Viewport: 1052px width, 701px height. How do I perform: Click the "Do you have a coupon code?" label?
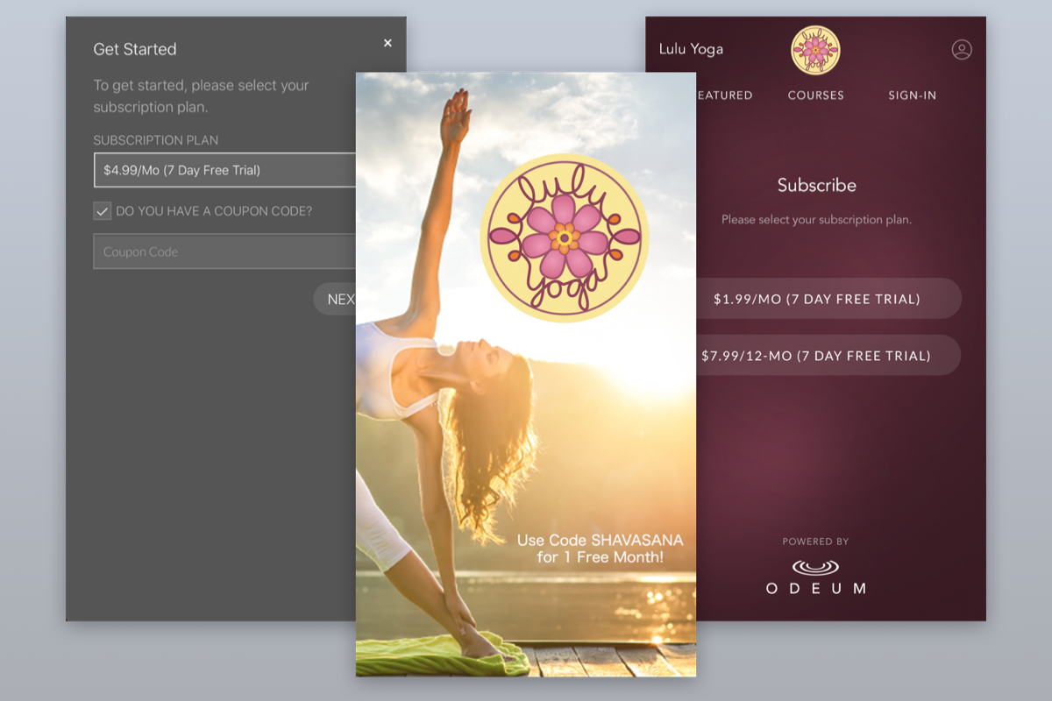(214, 211)
